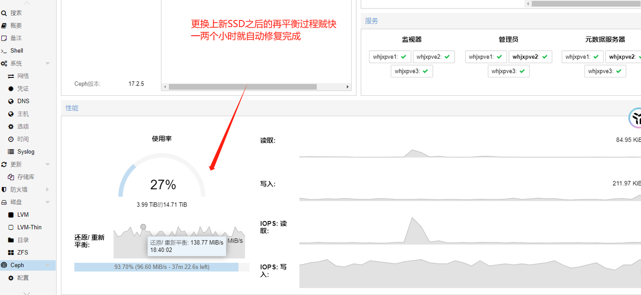641x295 pixels.
Task: Collapse the System menu section arrow
Action: point(48,64)
